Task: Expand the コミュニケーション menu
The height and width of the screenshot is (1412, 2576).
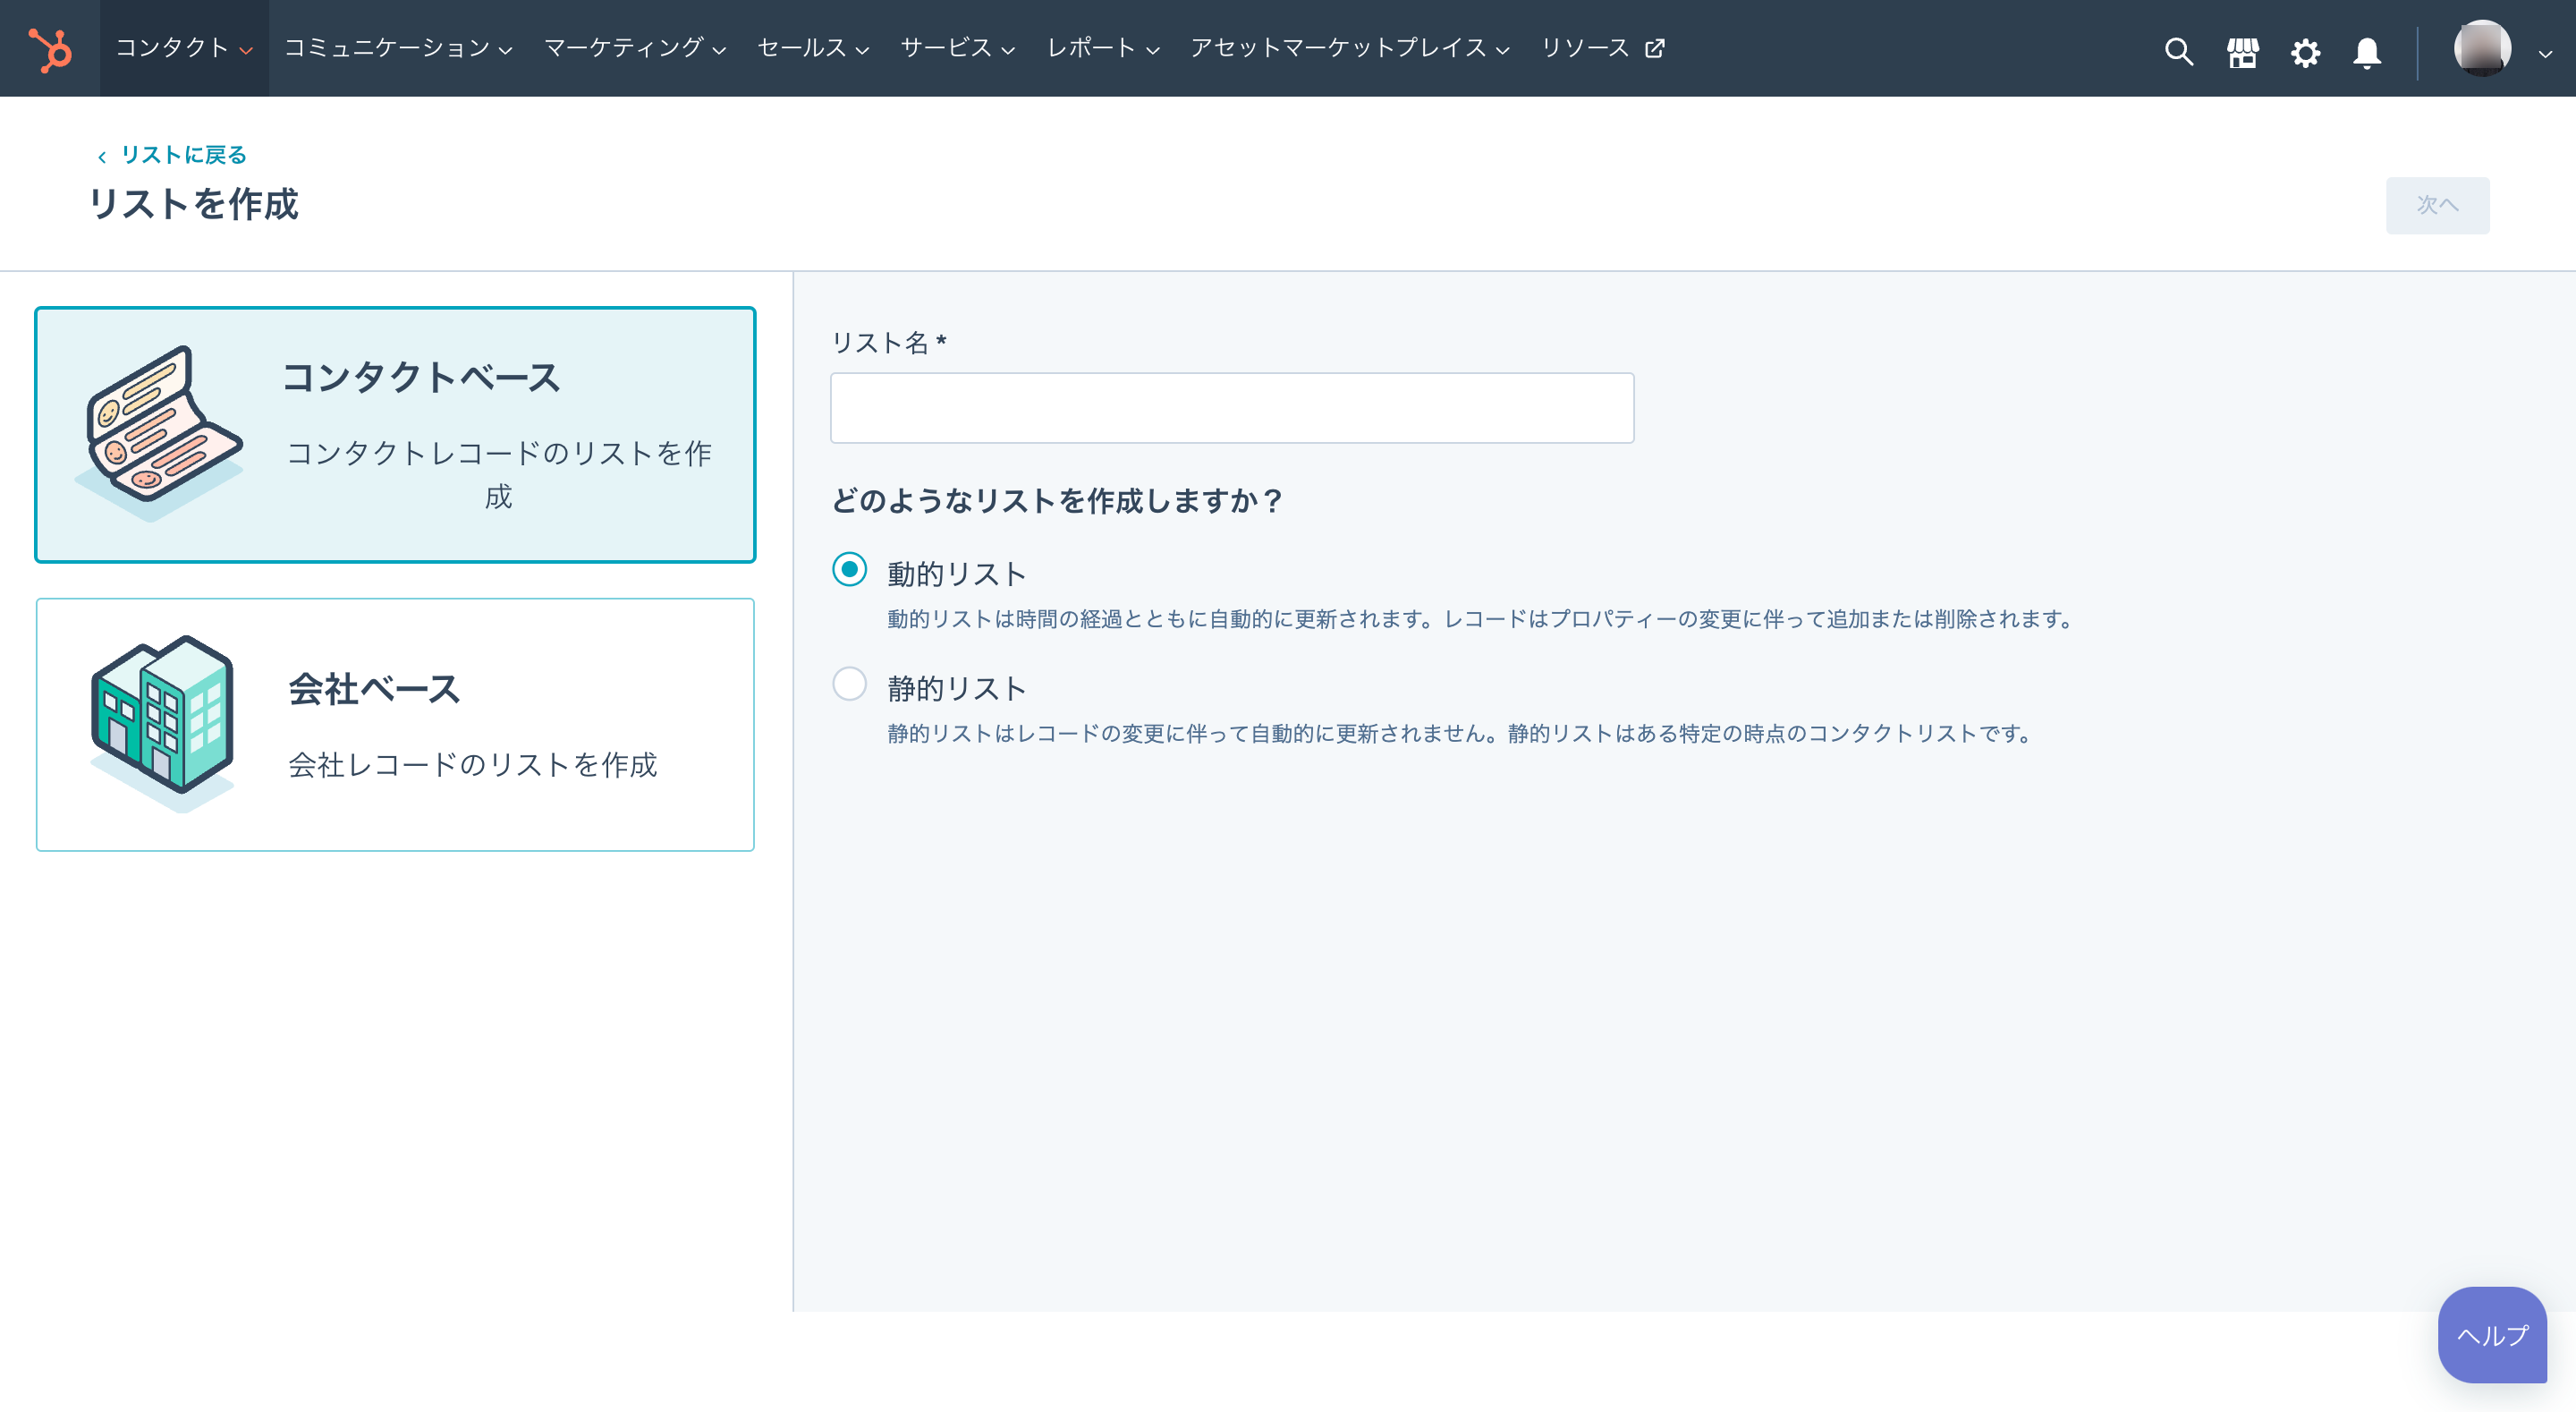Action: point(398,48)
